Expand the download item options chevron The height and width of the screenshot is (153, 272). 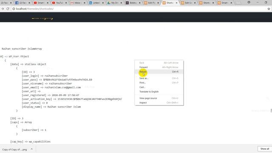pyautogui.click(x=31, y=149)
